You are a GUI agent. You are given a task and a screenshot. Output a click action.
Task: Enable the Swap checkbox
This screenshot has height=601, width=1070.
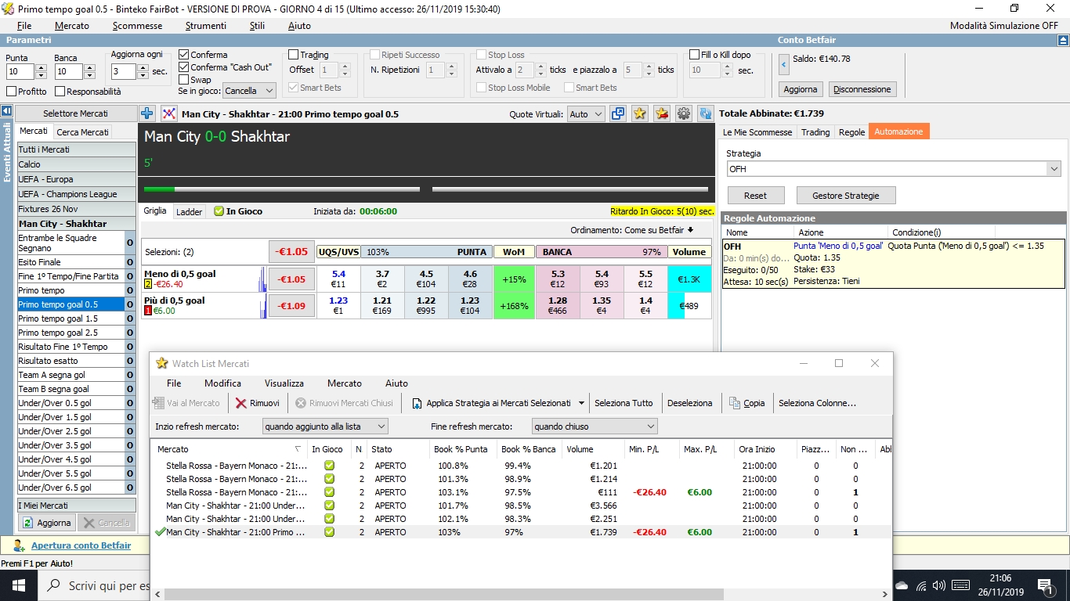pyautogui.click(x=183, y=80)
